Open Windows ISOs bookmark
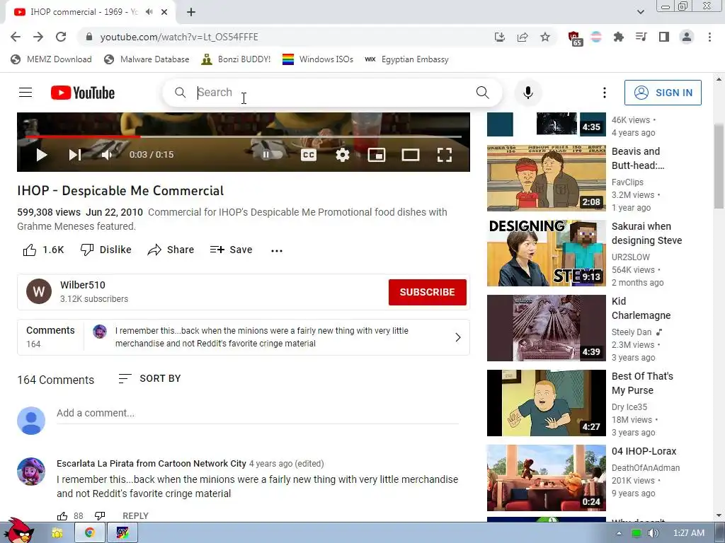725x543 pixels. (x=318, y=59)
